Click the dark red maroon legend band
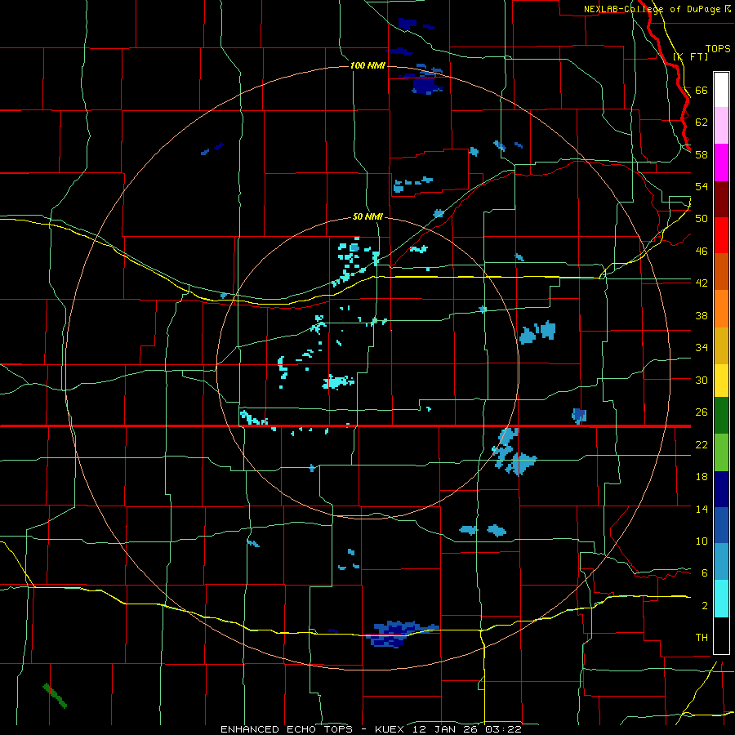This screenshot has width=735, height=735. 721,198
